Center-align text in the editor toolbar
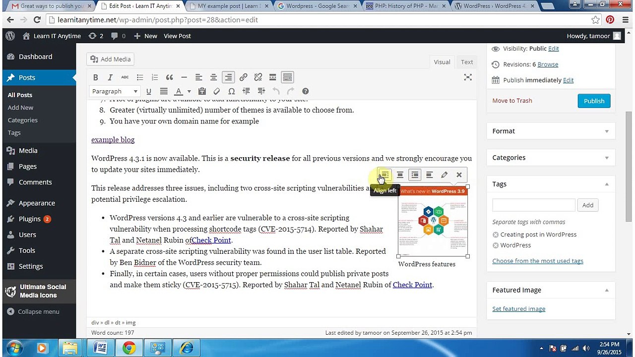 [x=213, y=77]
